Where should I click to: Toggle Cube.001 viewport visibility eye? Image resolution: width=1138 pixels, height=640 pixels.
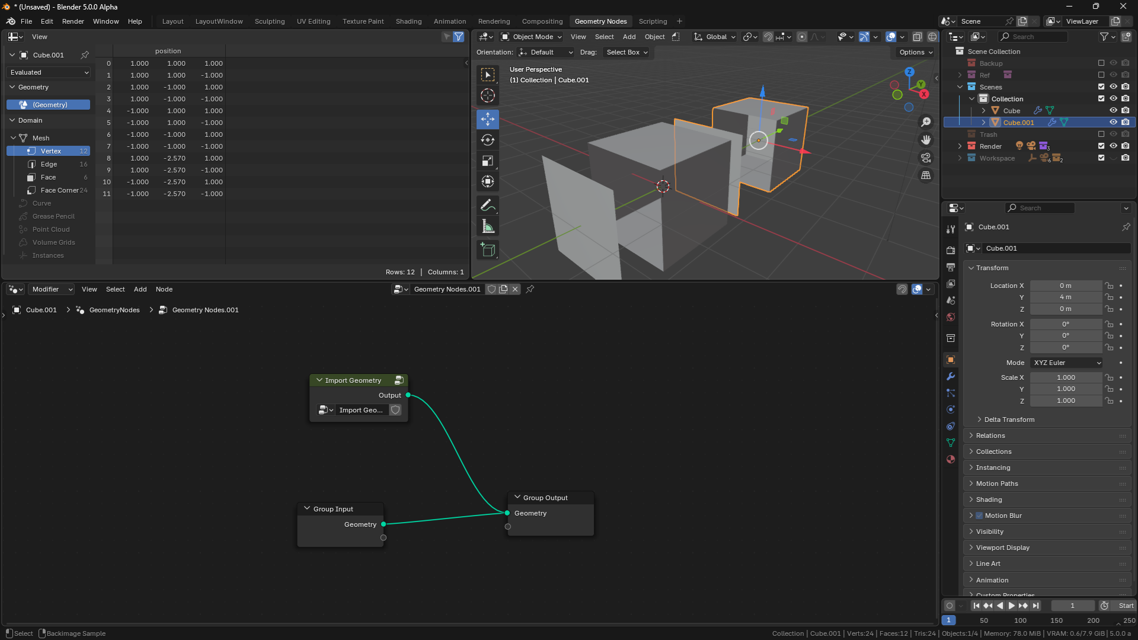(1113, 122)
